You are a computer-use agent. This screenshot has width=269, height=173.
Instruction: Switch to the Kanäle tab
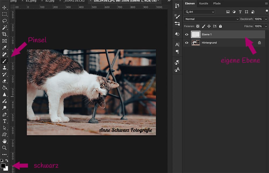(204, 3)
